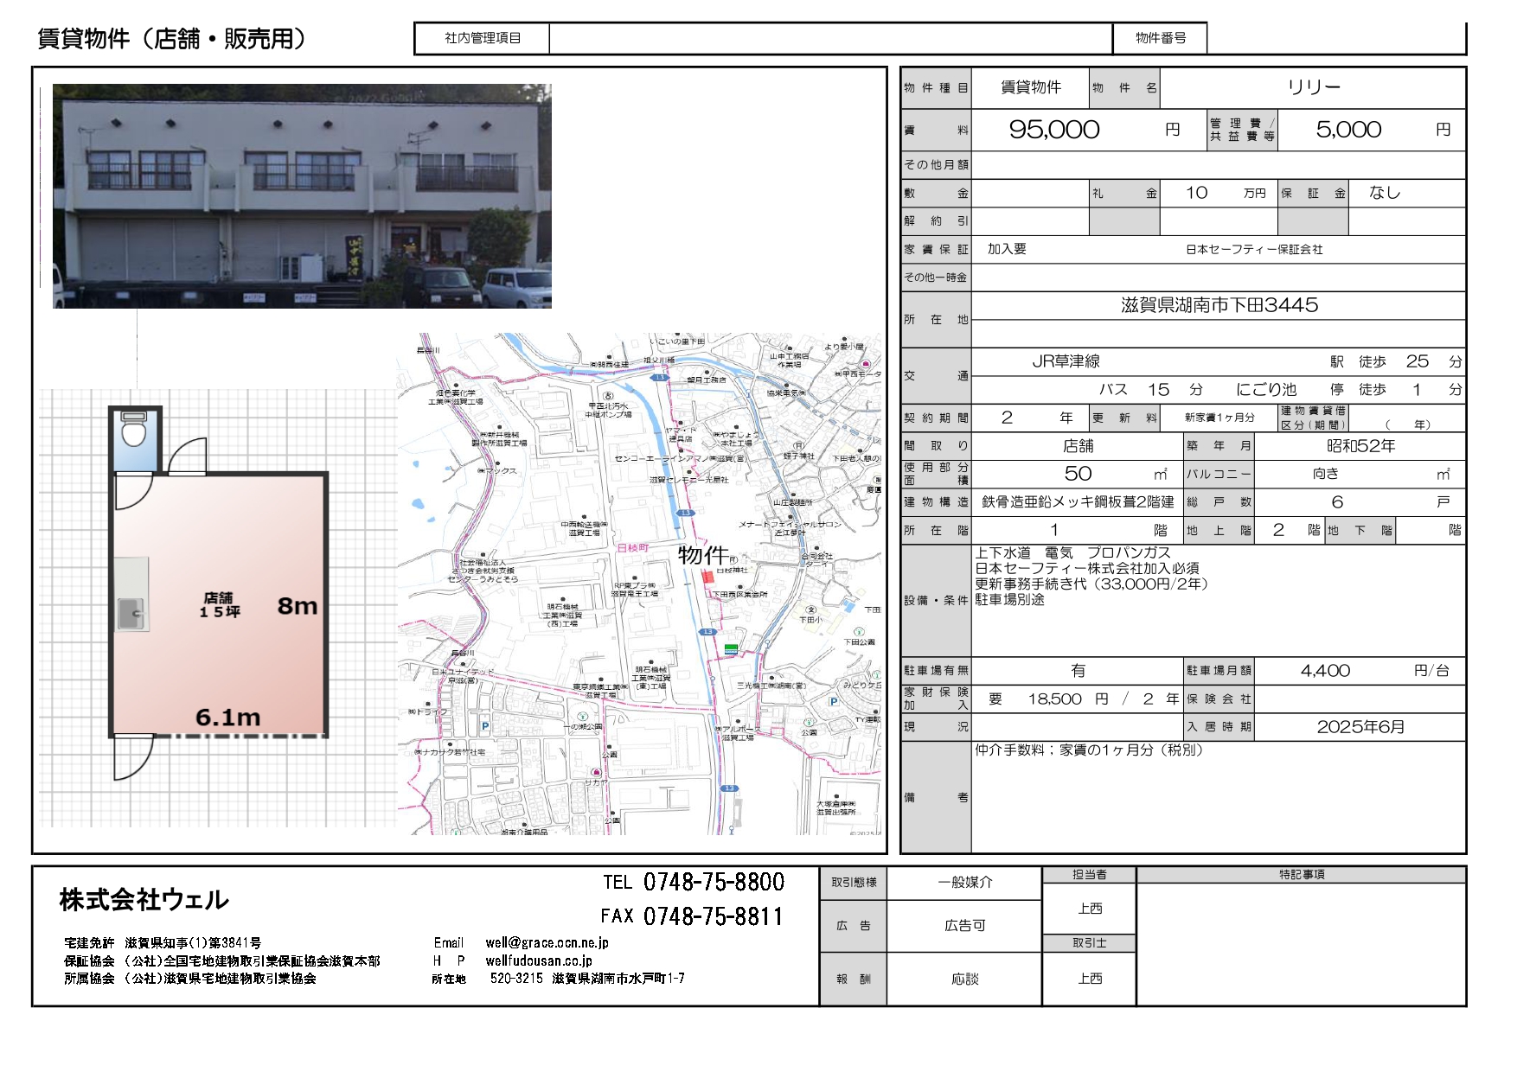Click the green store marker on the map

pos(732,648)
